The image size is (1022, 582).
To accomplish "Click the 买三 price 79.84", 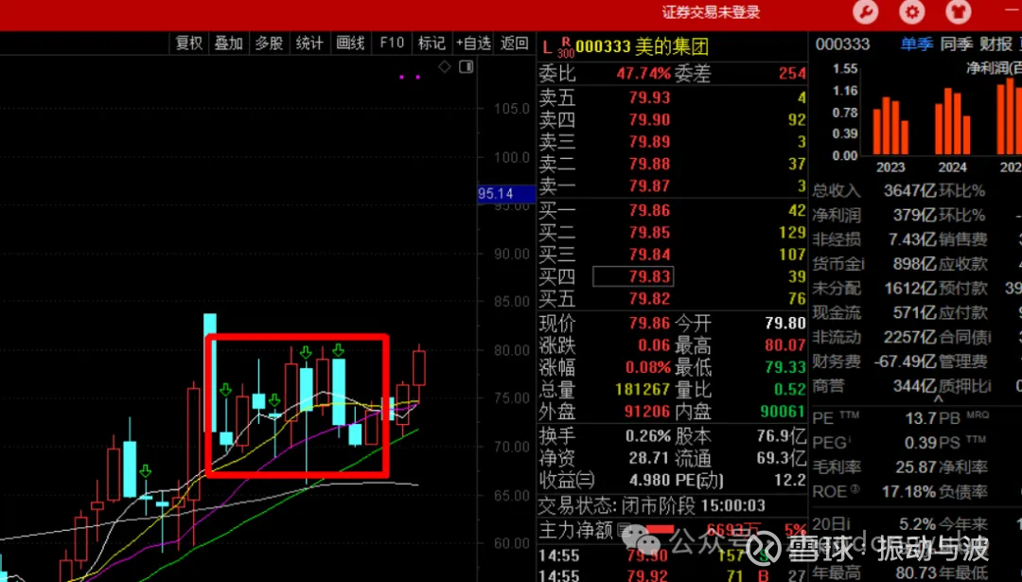I will pos(649,255).
